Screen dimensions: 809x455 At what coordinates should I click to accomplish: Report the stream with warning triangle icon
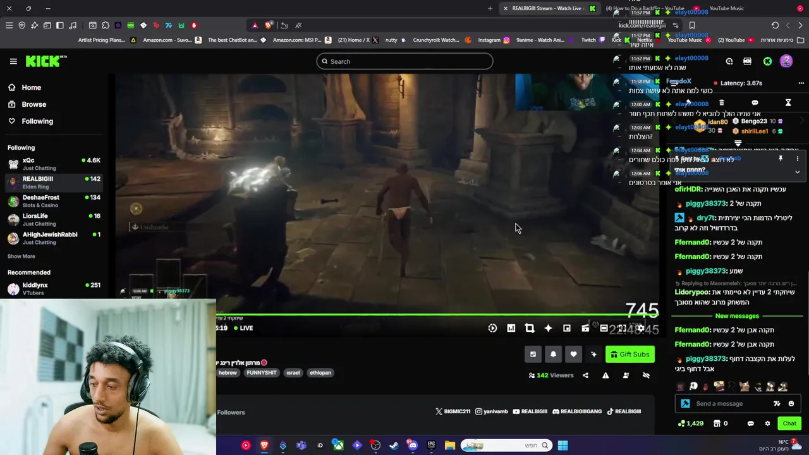pyautogui.click(x=605, y=375)
